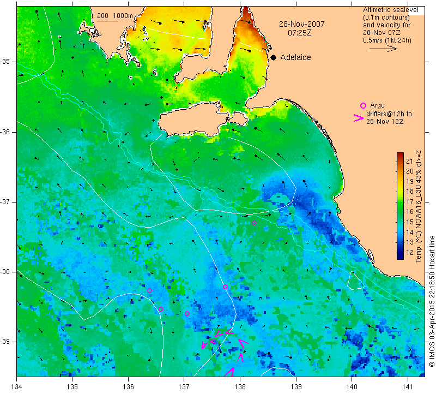The image size is (436, 393).
Task: Click the longitude axis label 141
Action: 408,386
